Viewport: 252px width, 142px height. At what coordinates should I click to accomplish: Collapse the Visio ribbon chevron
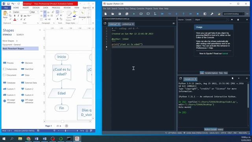pyautogui.click(x=93, y=23)
